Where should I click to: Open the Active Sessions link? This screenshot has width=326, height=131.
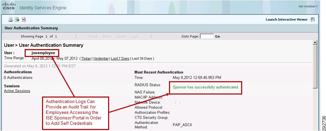pos(17,91)
